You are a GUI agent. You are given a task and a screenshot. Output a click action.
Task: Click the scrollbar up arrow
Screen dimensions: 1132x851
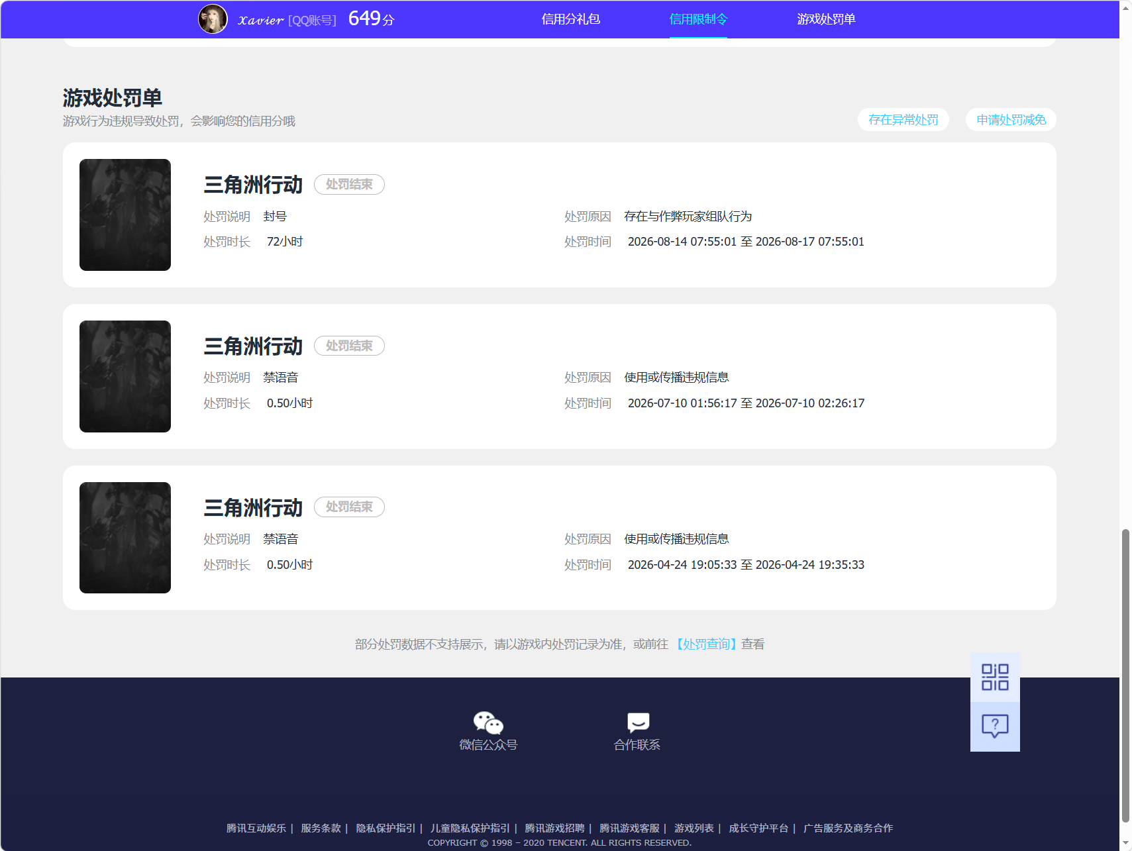(1125, 7)
